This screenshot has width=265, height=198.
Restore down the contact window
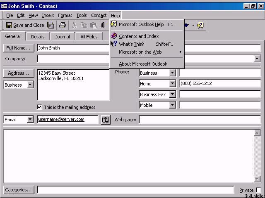[253, 6]
